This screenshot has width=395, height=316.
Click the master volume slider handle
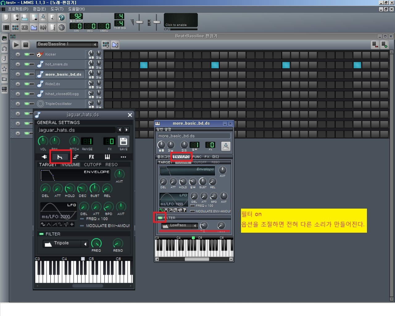pyautogui.click(x=139, y=22)
